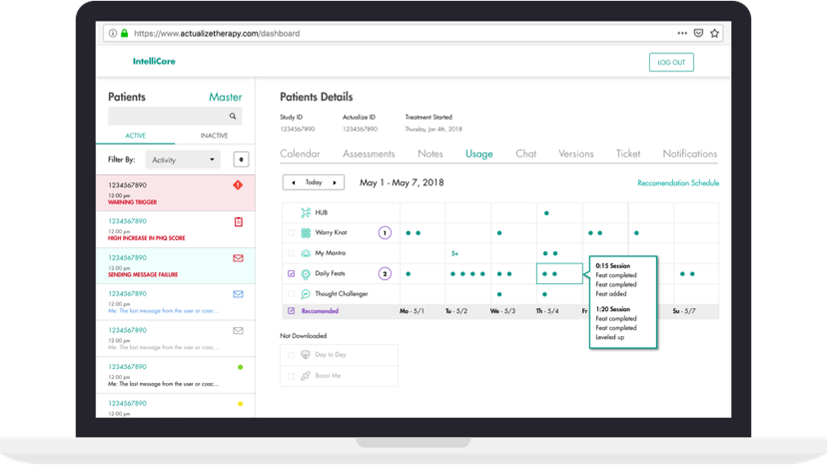Show the ACTIVE patients tab
The height and width of the screenshot is (465, 827).
(x=135, y=136)
